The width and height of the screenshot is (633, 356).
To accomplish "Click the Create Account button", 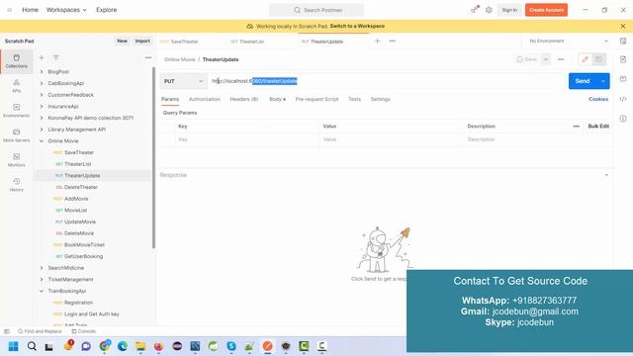I will click(546, 10).
